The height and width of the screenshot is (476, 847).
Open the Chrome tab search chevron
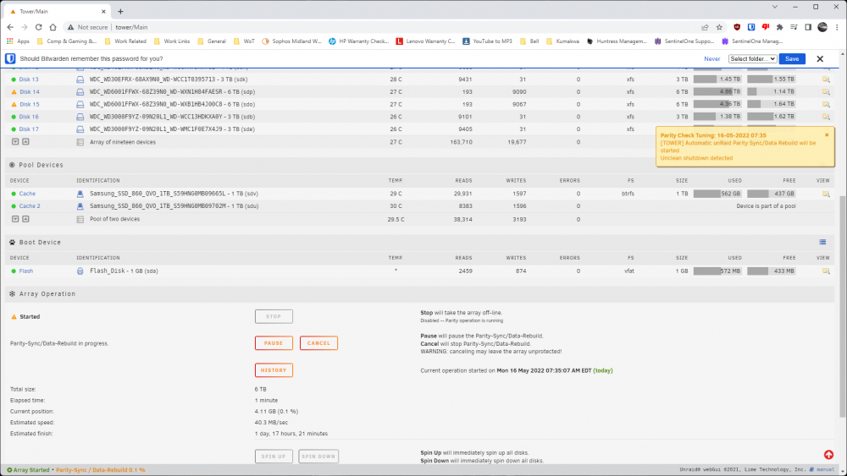click(x=775, y=7)
